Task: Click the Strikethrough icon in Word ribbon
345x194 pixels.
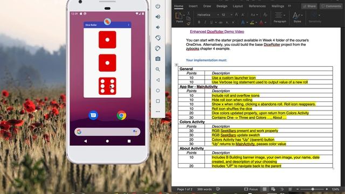Action: pos(220,22)
